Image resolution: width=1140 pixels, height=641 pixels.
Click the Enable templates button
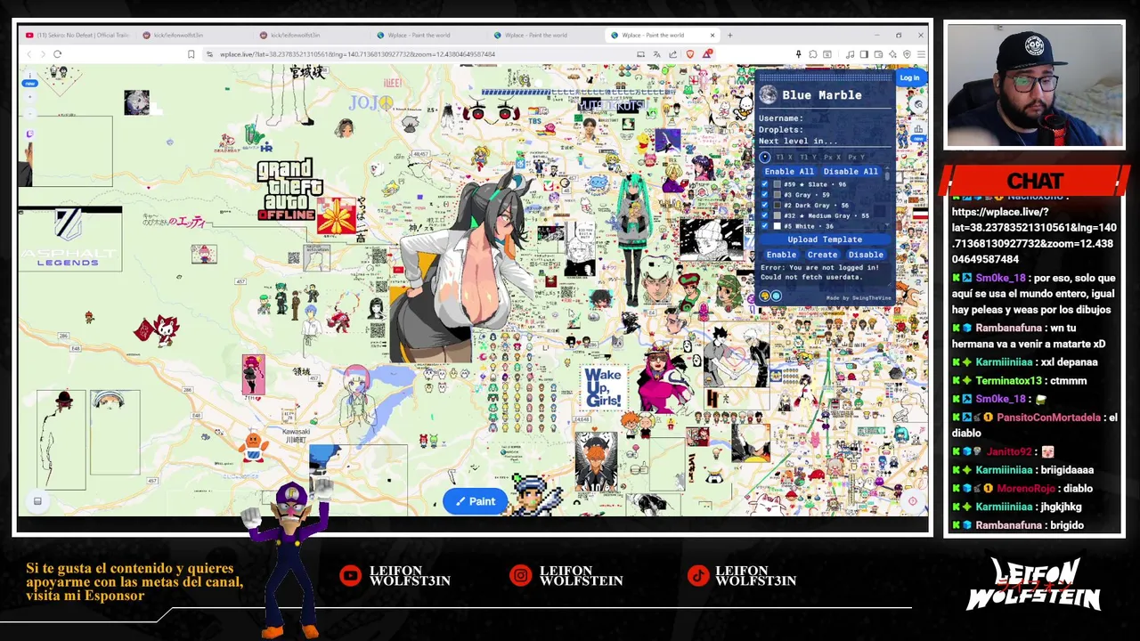click(x=781, y=255)
